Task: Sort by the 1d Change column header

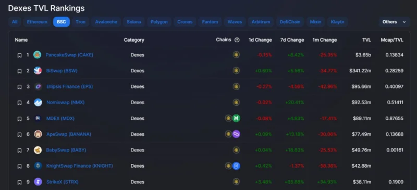Action: point(260,40)
